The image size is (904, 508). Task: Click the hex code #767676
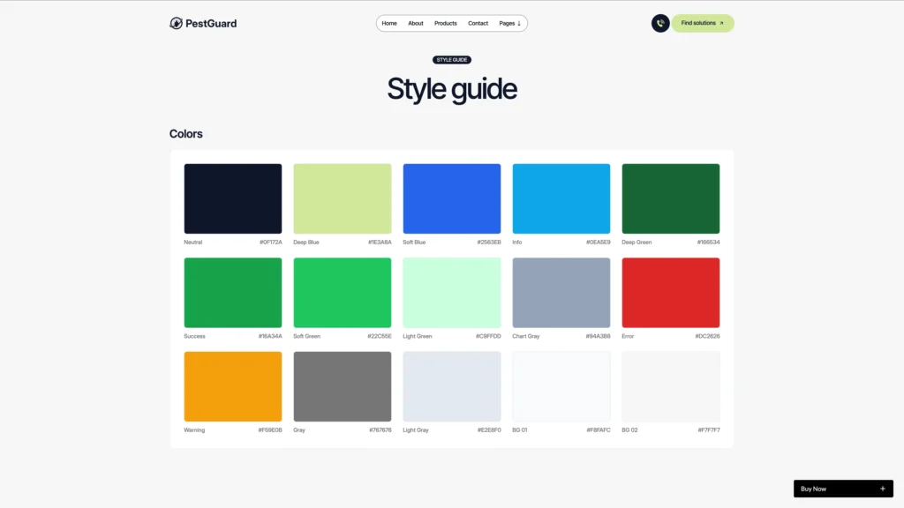380,430
